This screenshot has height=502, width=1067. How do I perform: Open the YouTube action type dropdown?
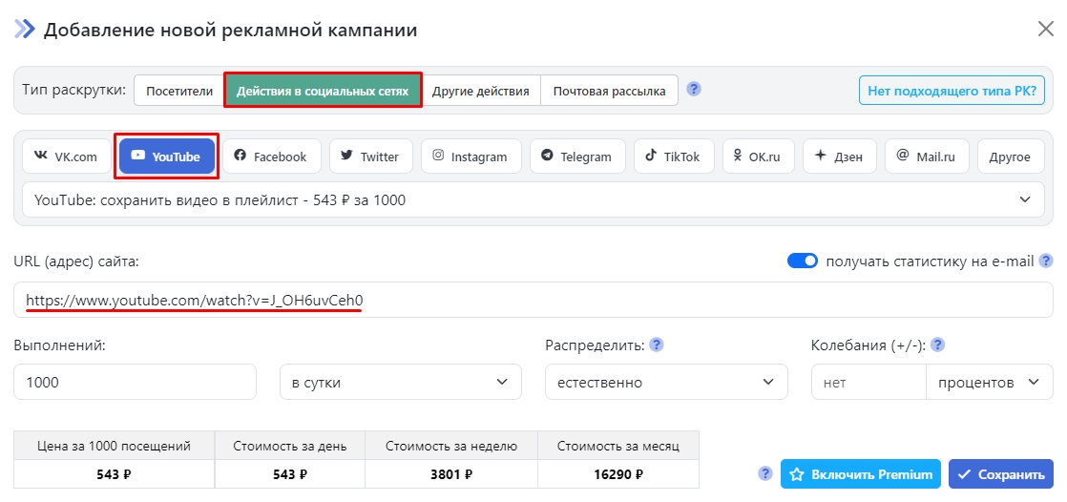click(x=534, y=199)
